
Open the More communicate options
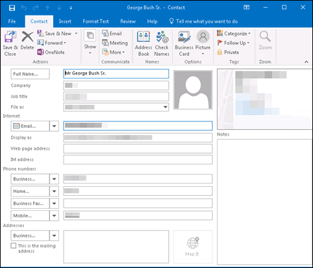coord(114,52)
